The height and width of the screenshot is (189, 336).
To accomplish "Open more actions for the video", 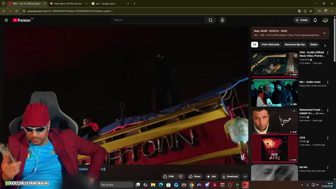I will pos(245,176).
